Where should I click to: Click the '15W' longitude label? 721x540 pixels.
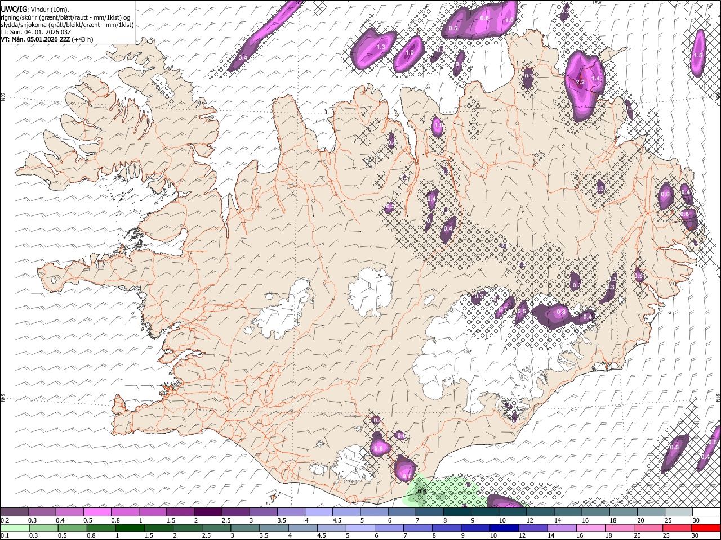tap(597, 3)
